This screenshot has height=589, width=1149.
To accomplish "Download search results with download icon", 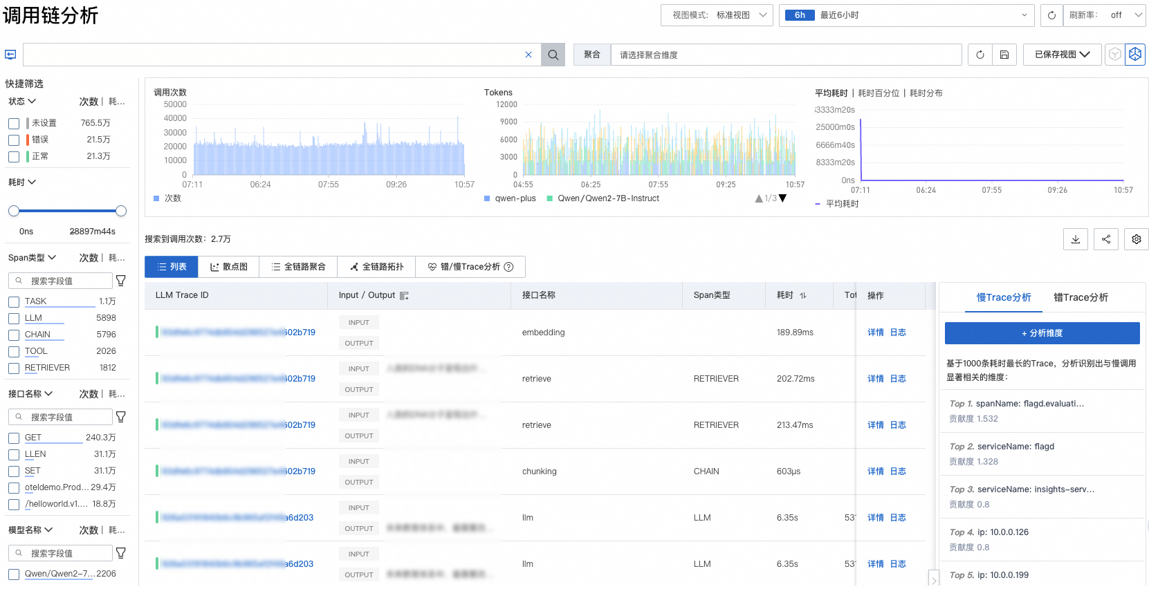I will [x=1076, y=239].
